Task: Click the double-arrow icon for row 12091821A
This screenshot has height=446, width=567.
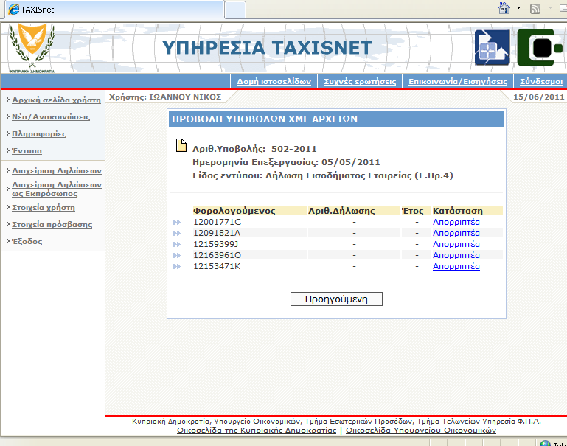Action: 176,234
